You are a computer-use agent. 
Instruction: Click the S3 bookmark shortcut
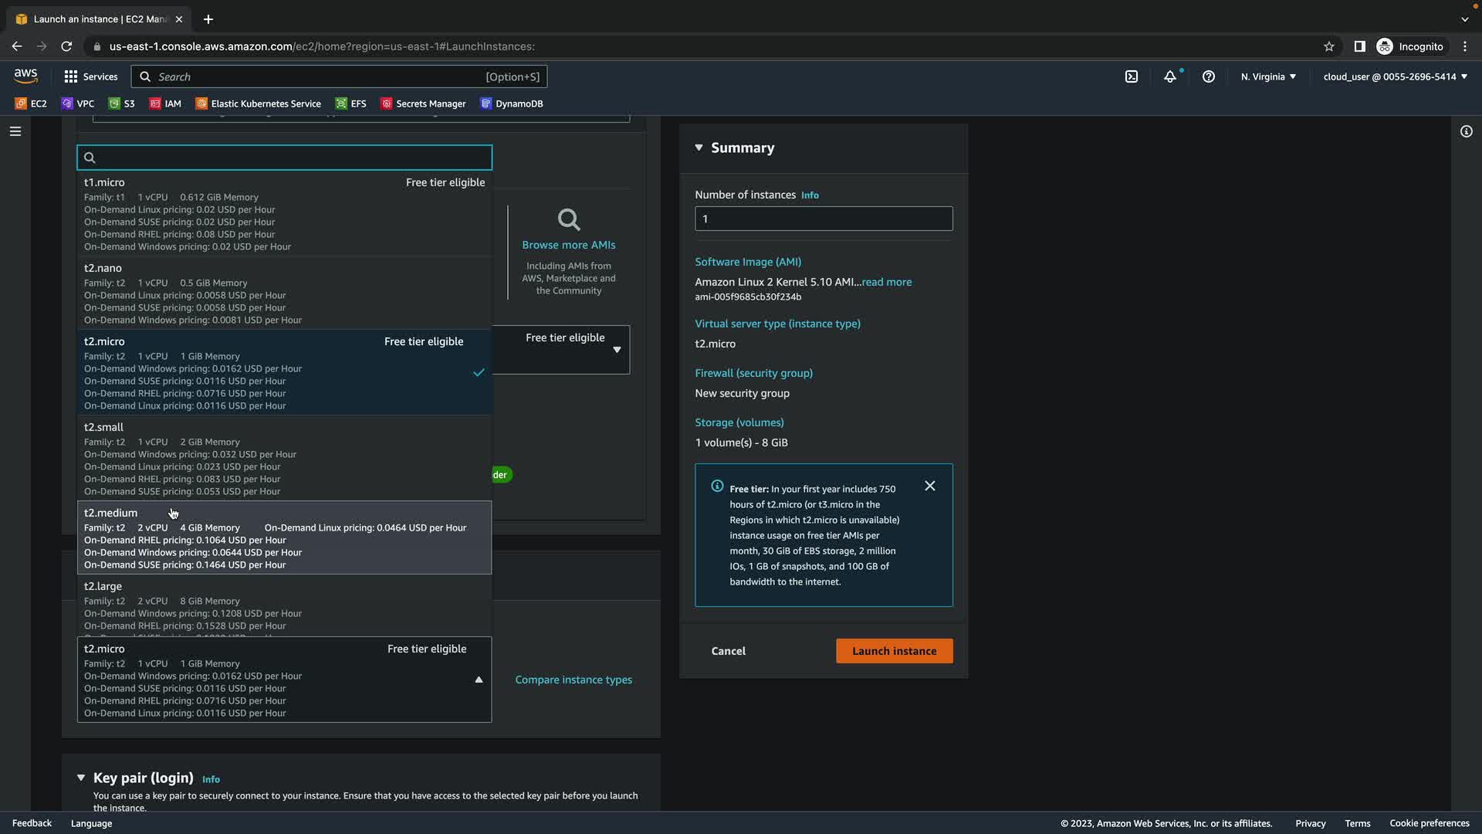(x=122, y=103)
